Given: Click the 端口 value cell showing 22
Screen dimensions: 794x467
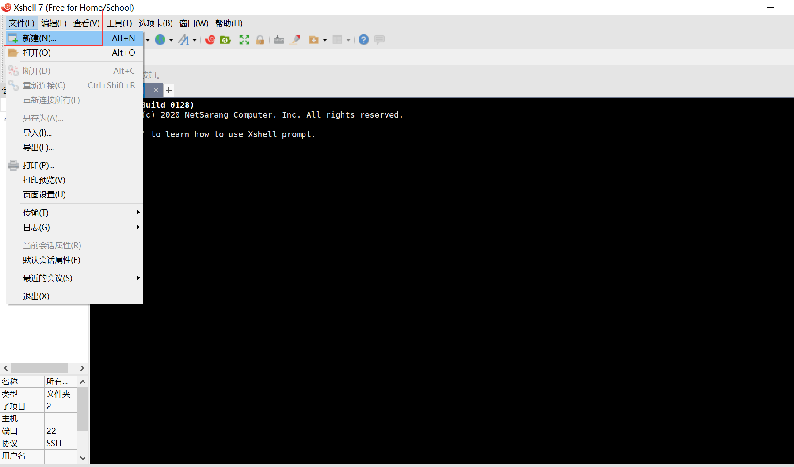Looking at the screenshot, I should [61, 431].
